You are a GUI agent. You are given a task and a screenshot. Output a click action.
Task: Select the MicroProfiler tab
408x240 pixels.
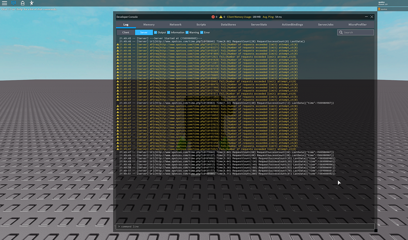(x=357, y=24)
